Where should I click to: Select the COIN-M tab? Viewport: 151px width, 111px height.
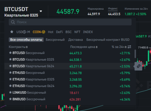tap(39, 32)
